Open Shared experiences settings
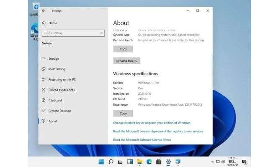 pyautogui.click(x=62, y=90)
